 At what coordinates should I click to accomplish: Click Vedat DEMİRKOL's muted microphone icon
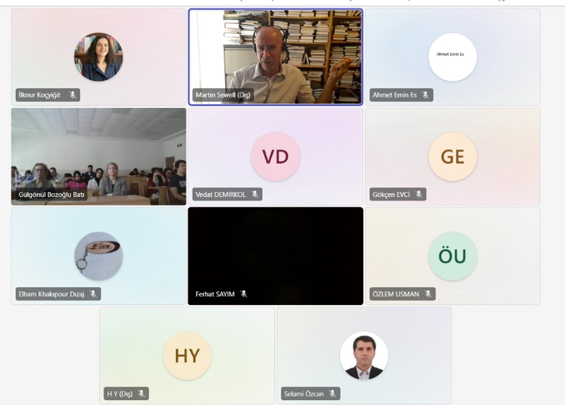tap(255, 195)
